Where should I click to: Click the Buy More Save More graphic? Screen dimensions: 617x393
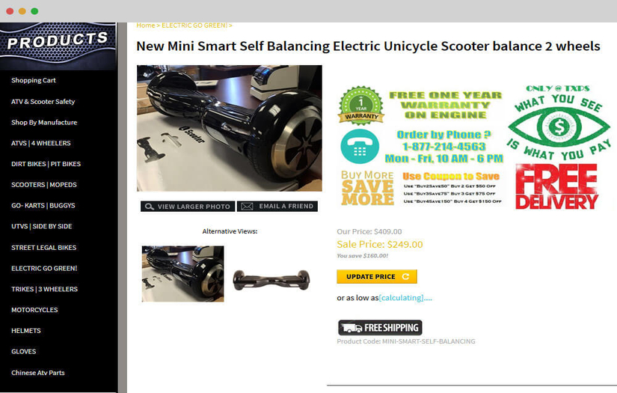pos(367,188)
